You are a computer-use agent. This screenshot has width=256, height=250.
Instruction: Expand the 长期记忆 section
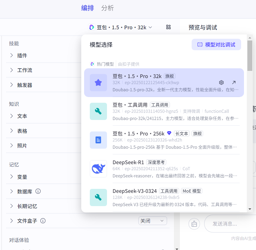click(11, 206)
